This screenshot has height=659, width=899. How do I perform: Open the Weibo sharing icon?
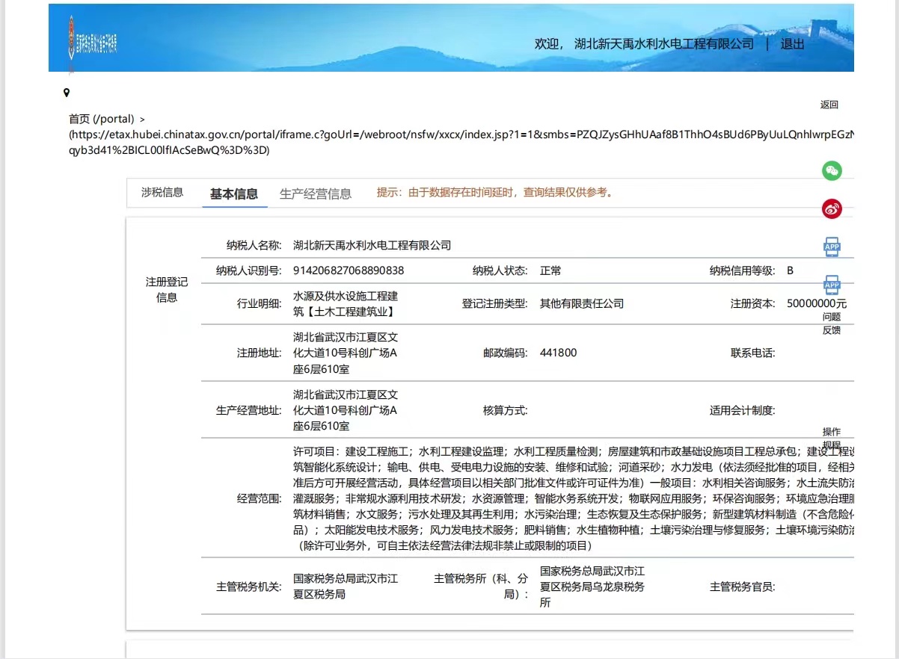[x=832, y=208]
